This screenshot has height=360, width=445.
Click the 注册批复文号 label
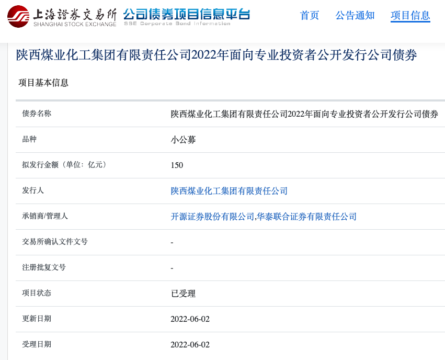point(44,267)
